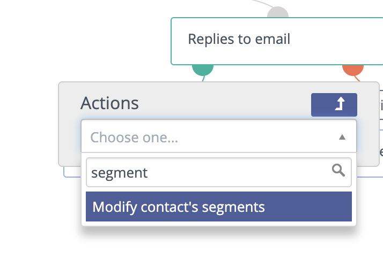Open the Choose one... select box
383x260 pixels.
point(219,137)
